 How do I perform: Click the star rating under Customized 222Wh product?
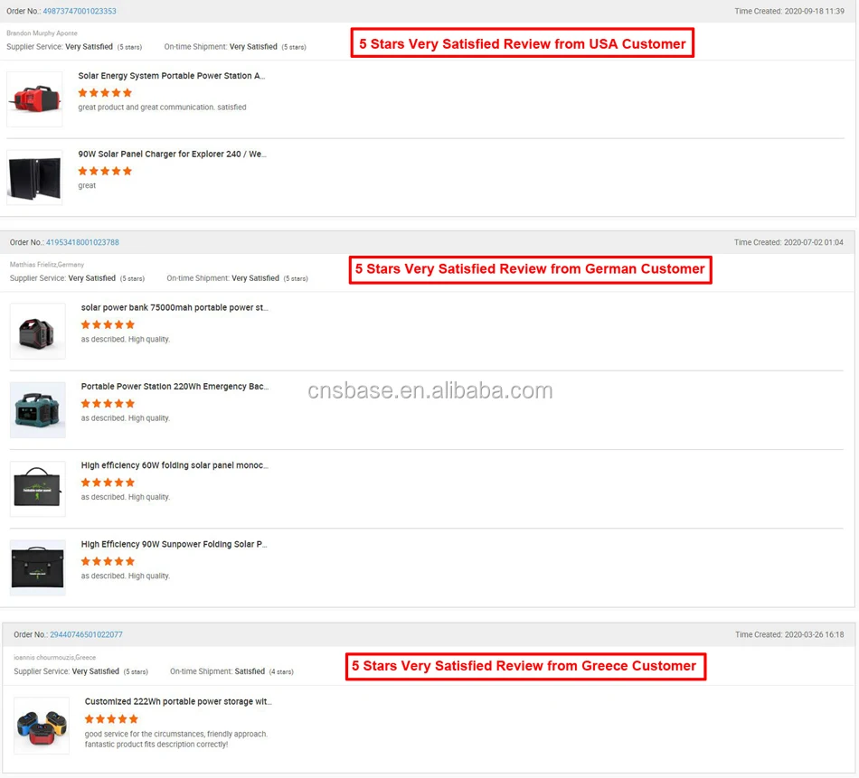click(111, 719)
